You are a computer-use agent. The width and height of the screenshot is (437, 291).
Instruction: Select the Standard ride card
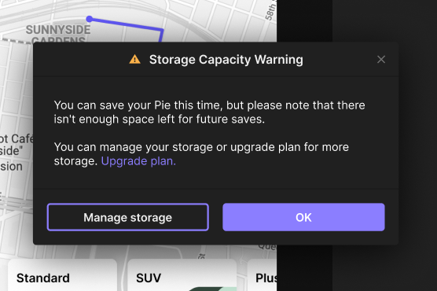click(62, 275)
